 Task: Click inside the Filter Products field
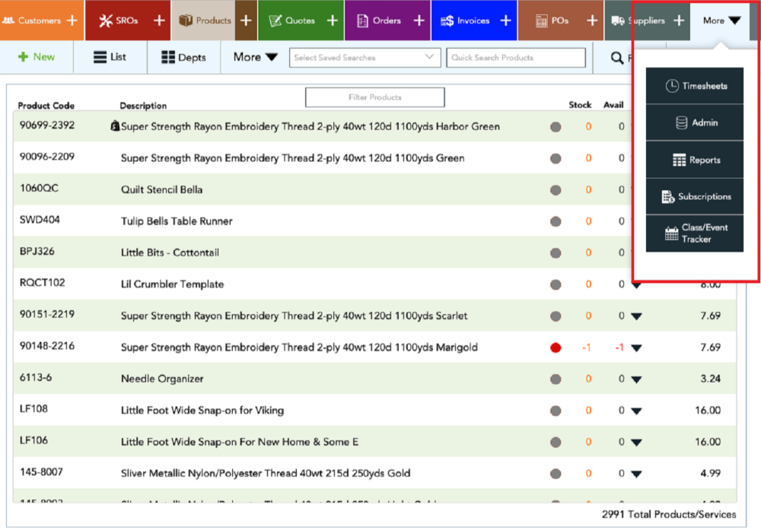pos(374,97)
